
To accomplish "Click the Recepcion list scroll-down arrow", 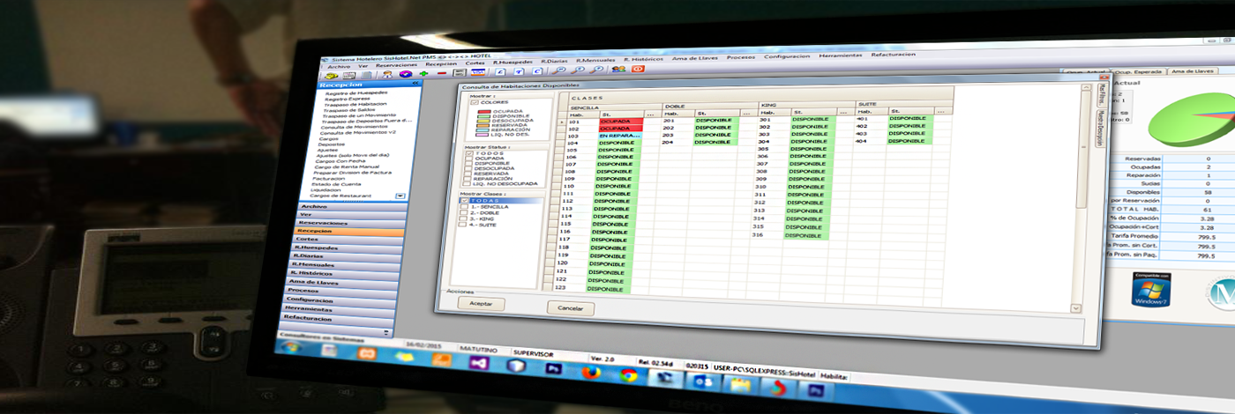I will pyautogui.click(x=400, y=196).
